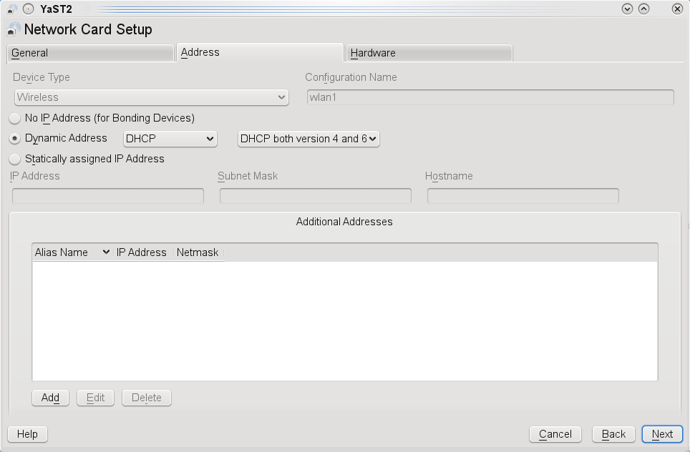Open the DHCP address type dropdown
The width and height of the screenshot is (690, 452).
coord(170,139)
